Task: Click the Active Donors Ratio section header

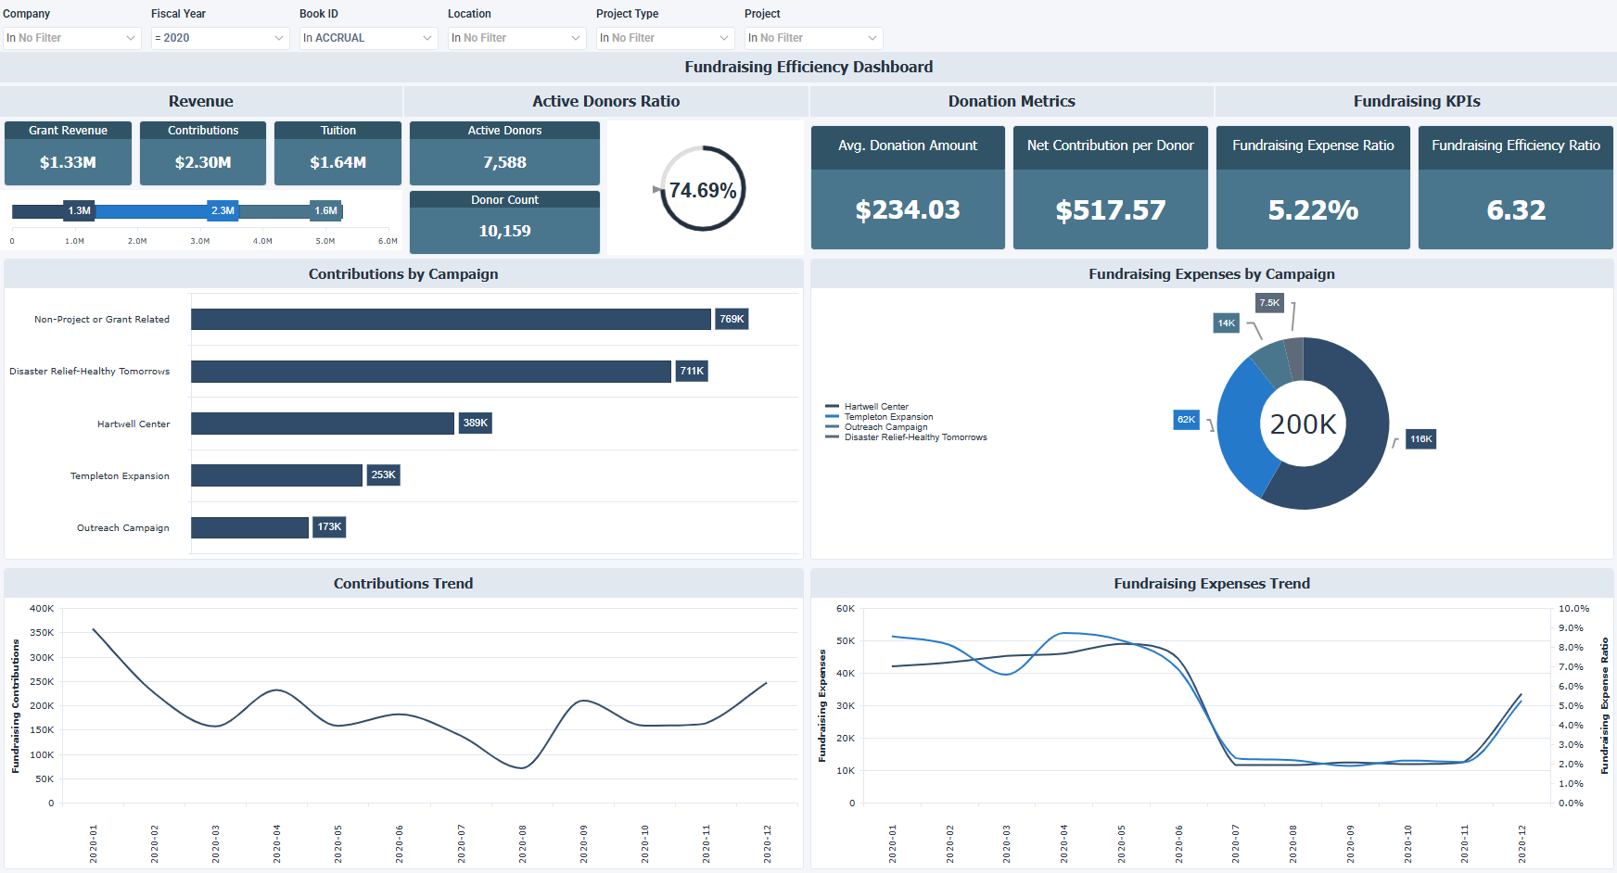Action: 605,101
